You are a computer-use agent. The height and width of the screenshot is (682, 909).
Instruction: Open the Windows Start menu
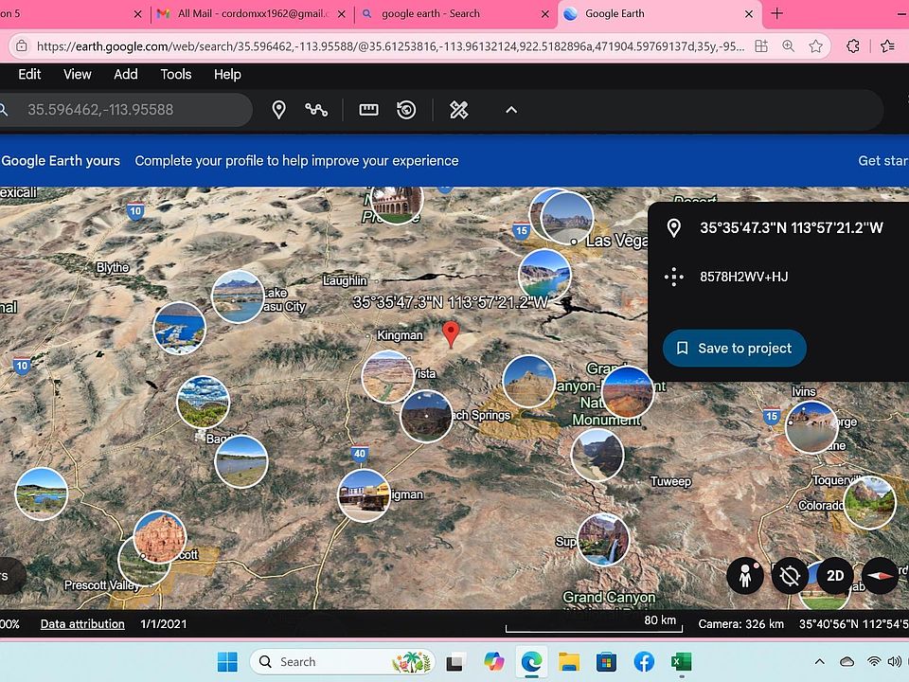pyautogui.click(x=227, y=662)
